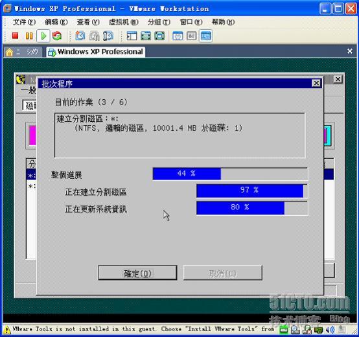The width and height of the screenshot is (359, 337).
Task: Enter full screen mode icon
Action: tap(159, 36)
